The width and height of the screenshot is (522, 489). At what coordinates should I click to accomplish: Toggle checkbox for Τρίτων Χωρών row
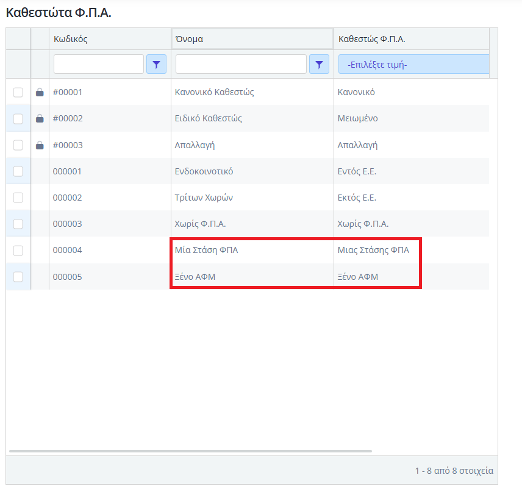point(18,198)
